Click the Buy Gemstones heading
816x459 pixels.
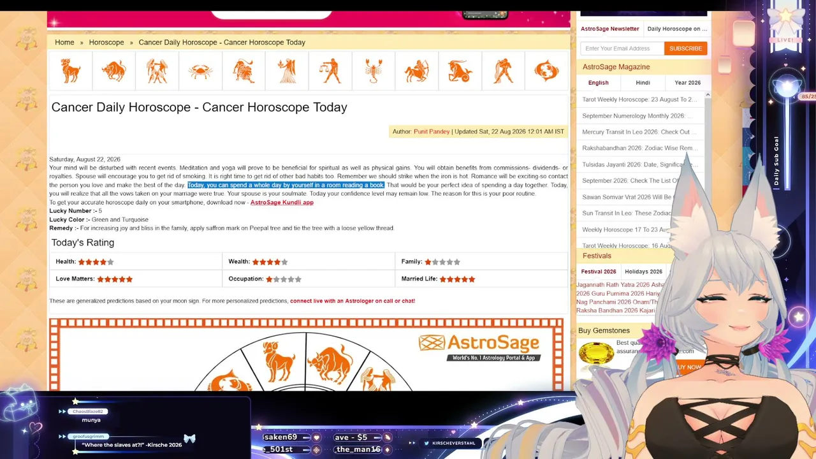(x=604, y=330)
